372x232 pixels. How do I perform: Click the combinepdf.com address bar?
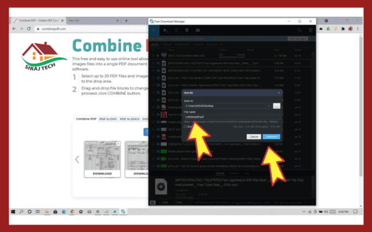pos(91,28)
